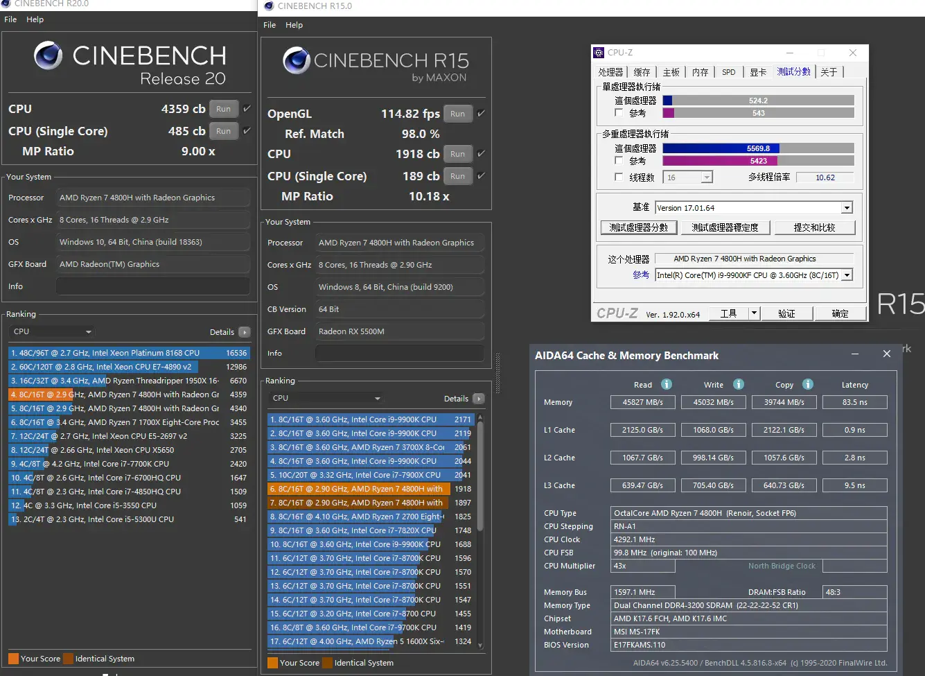Open the CPU ranking dropdown in Cinebench R15
The height and width of the screenshot is (676, 925).
tap(326, 399)
